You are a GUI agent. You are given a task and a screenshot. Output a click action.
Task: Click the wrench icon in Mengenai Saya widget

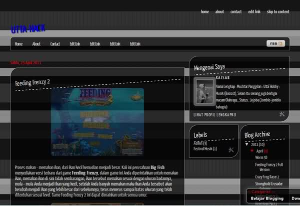click(282, 114)
